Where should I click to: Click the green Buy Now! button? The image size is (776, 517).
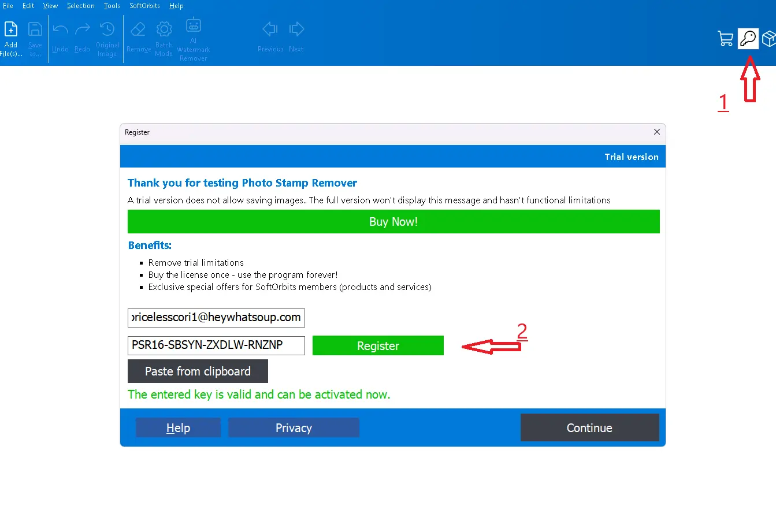[393, 222]
